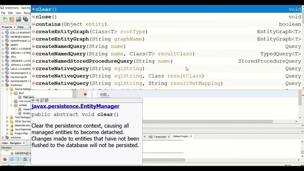Choose createEntityGraph(String graphName) completion
The image size is (304, 171).
[166, 39]
